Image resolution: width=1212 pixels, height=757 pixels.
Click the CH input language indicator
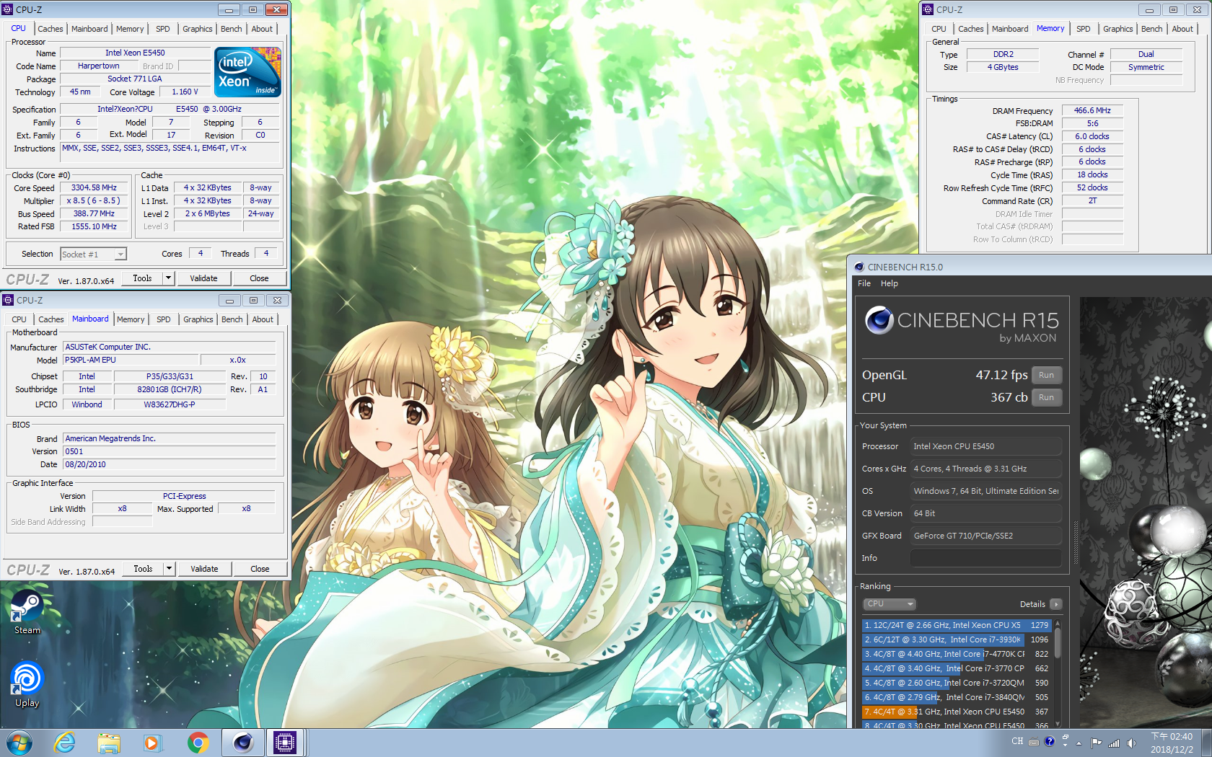(1017, 741)
